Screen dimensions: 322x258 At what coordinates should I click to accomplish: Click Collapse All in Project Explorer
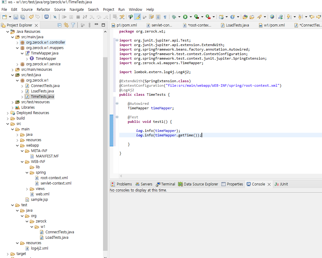click(x=59, y=25)
